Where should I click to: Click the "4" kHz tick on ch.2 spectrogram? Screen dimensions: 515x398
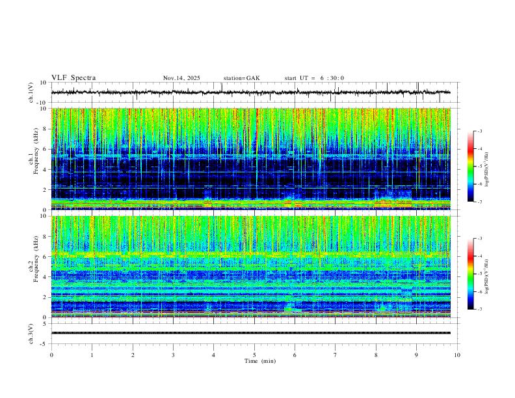click(45, 277)
